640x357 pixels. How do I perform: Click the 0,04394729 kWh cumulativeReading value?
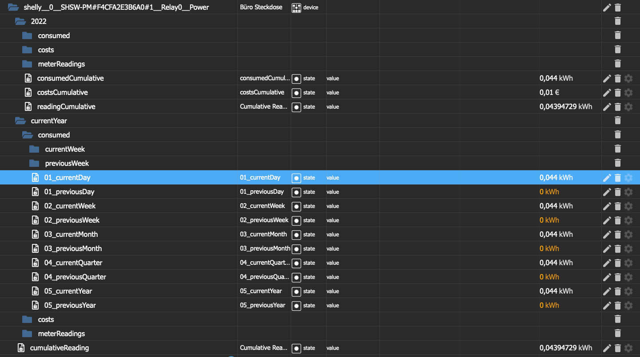pos(566,348)
